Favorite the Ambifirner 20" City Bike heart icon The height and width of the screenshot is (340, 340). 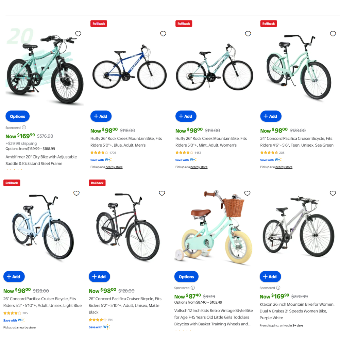(x=78, y=34)
